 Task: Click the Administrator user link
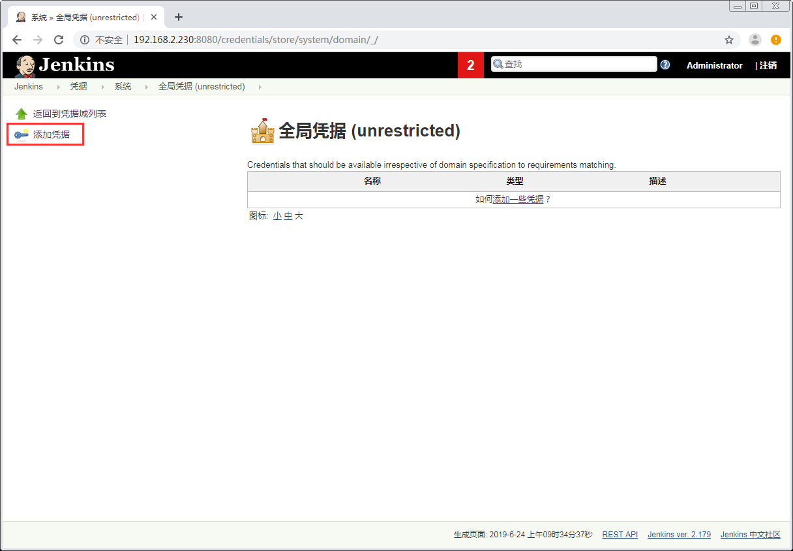coord(714,65)
